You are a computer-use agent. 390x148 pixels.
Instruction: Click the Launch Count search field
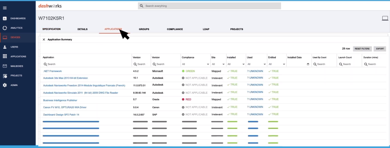(x=349, y=64)
